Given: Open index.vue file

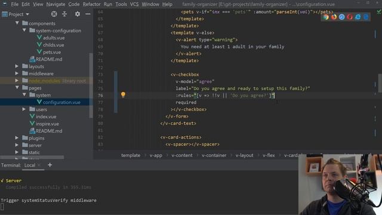Looking at the screenshot, I should [46, 117].
